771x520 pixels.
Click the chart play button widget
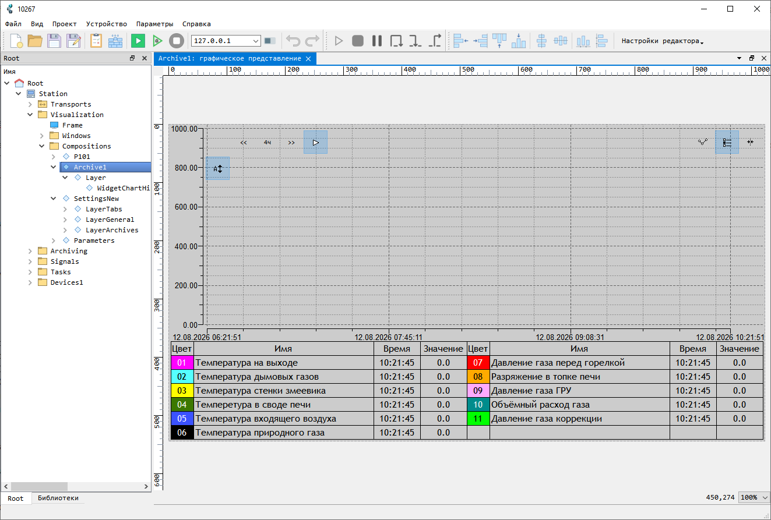tap(315, 142)
